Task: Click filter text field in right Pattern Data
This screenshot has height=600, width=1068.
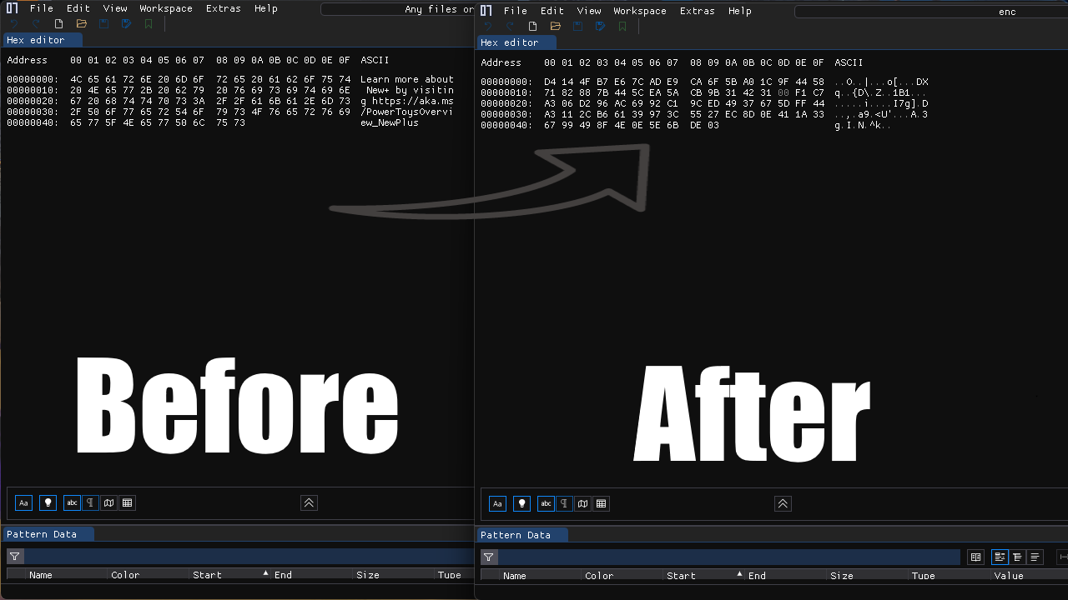Action: [729, 557]
